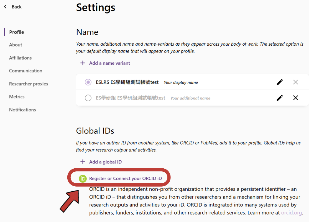Remove the ESLRS display name with the X
The height and width of the screenshot is (222, 309).
295,82
